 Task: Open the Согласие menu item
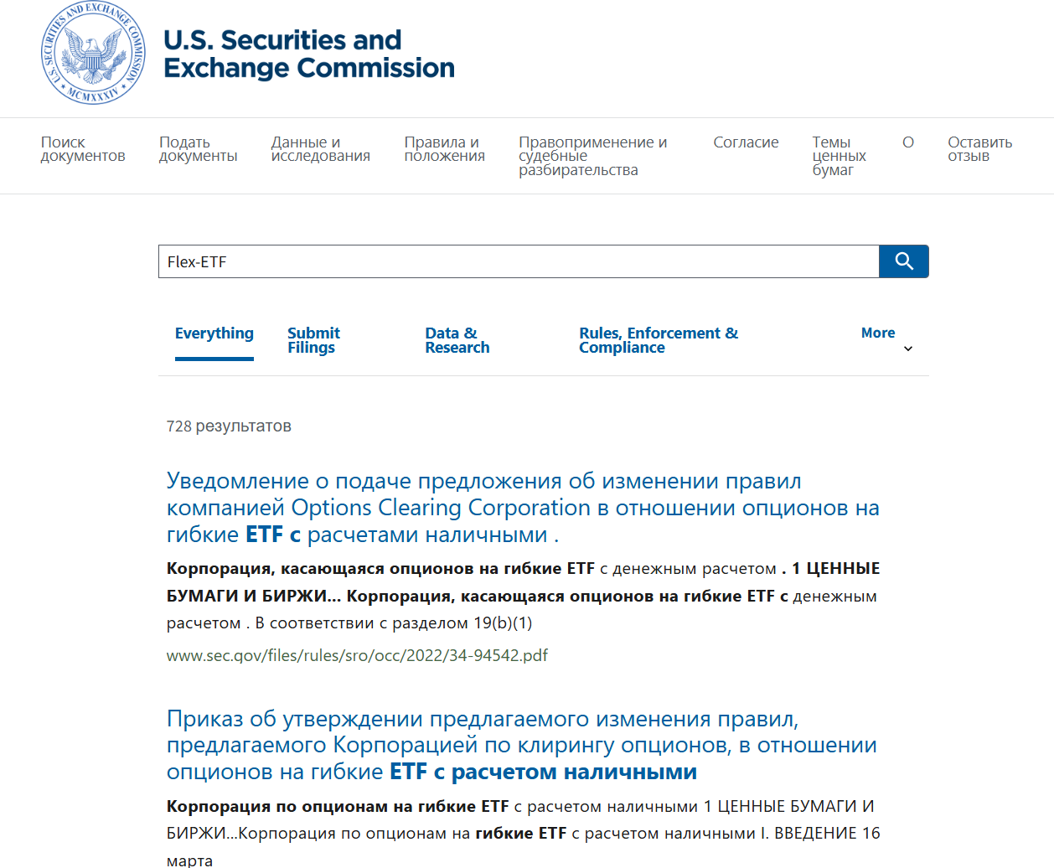coord(746,142)
